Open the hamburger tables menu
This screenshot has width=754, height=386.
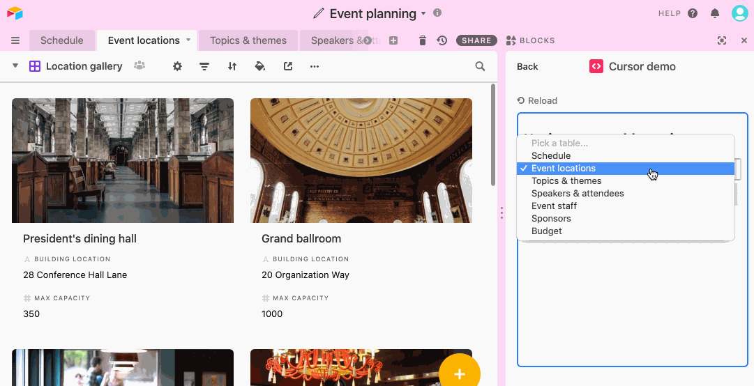[15, 41]
